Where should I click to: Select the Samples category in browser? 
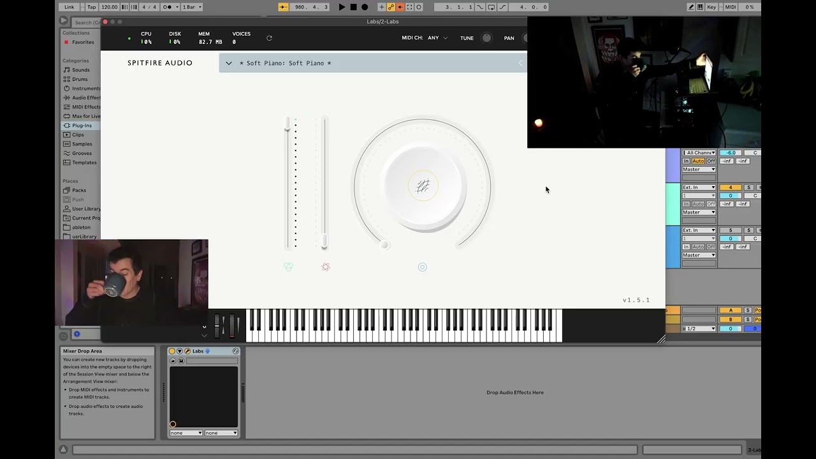(x=82, y=144)
